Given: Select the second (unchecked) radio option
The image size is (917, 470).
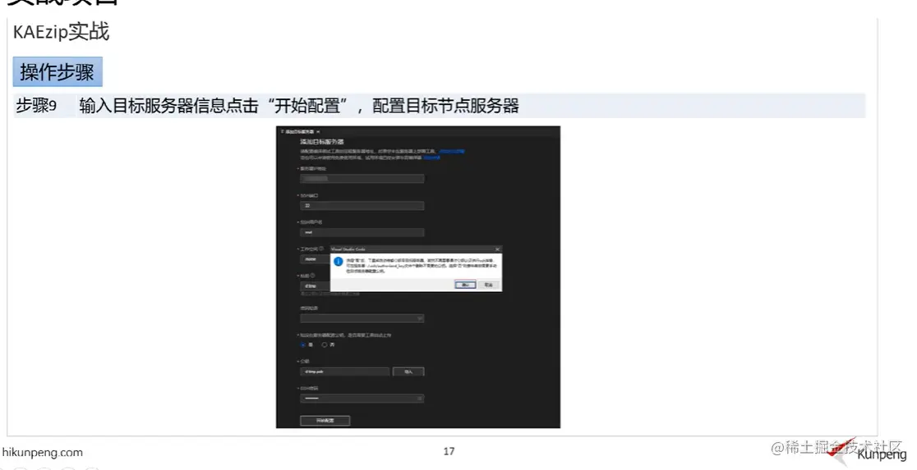Looking at the screenshot, I should point(324,345).
